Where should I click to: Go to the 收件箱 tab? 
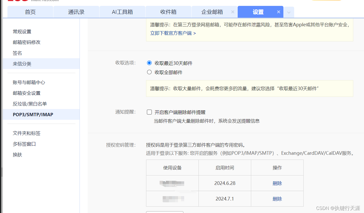(168, 12)
